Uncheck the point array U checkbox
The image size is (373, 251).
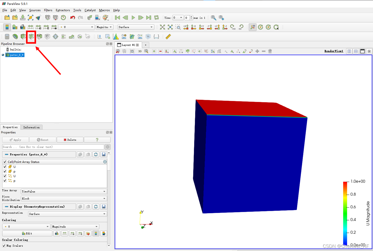[5, 176]
